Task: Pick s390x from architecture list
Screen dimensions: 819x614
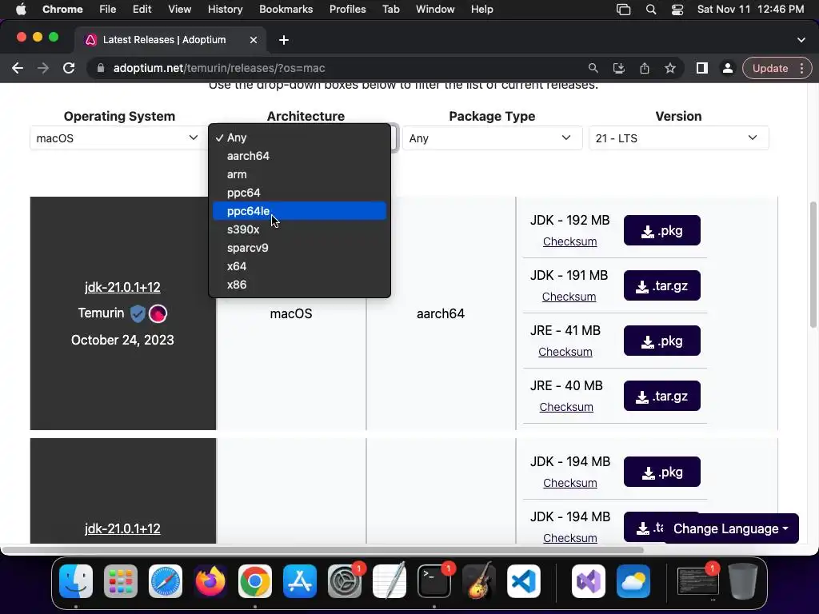Action: 299,229
